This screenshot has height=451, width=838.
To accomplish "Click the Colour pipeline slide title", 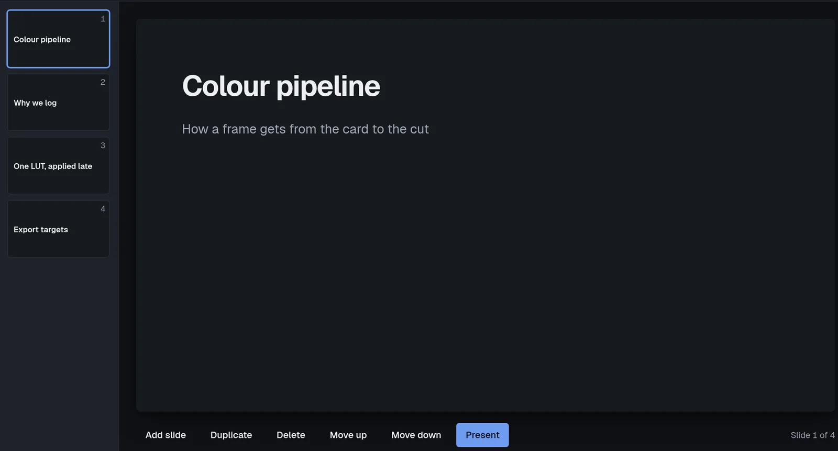I will pyautogui.click(x=281, y=86).
